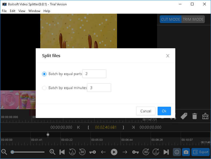Close the Split files dialog with X
The height and width of the screenshot is (159, 211).
168,56
